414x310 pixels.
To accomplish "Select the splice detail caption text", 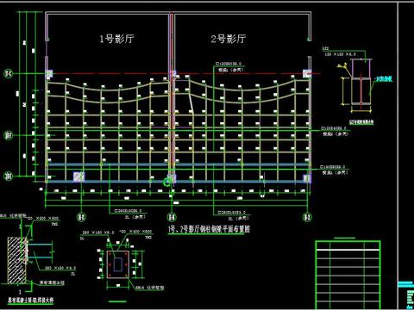I will (361, 122).
